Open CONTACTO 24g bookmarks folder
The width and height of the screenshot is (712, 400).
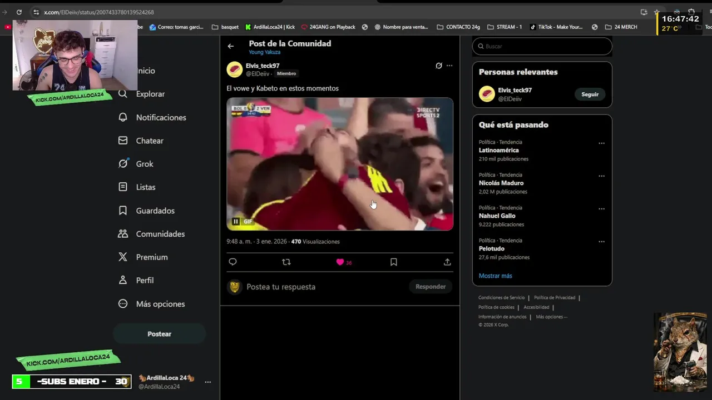[x=458, y=27]
